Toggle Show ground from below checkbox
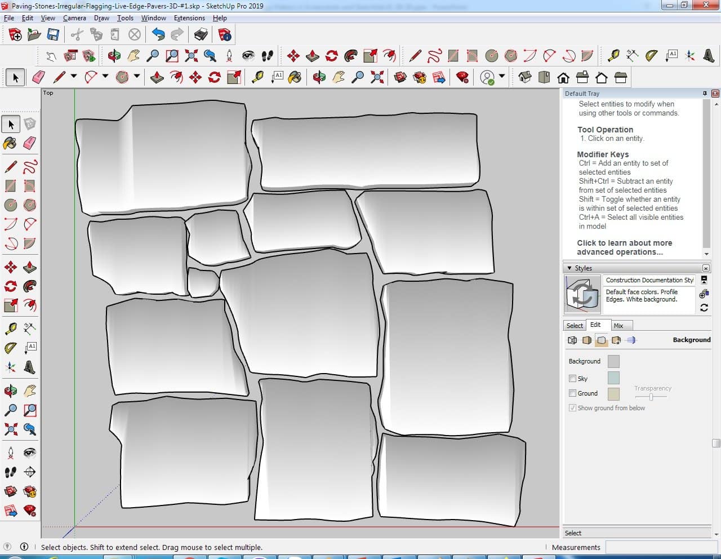721x559 pixels. coord(572,408)
